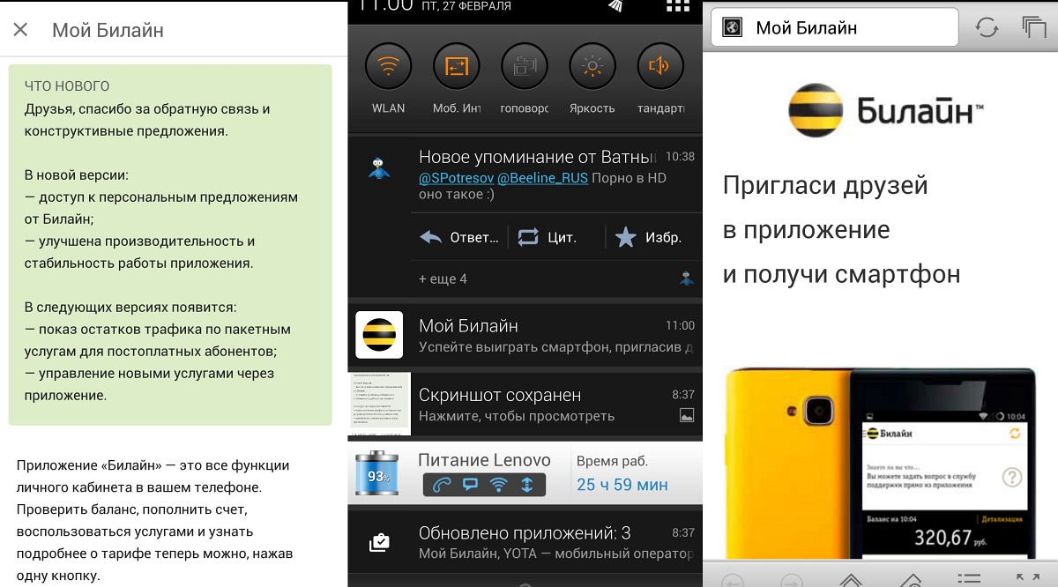Tap Цит. to retweet the mention
The image size is (1058, 587).
[x=548, y=237]
